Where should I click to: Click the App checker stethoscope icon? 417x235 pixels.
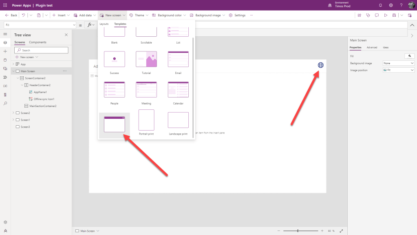tap(368, 15)
